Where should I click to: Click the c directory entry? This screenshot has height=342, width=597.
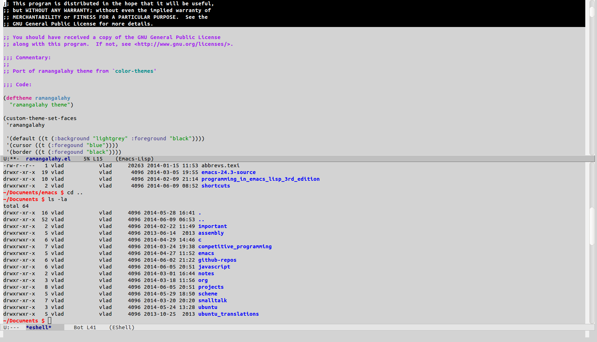click(200, 240)
